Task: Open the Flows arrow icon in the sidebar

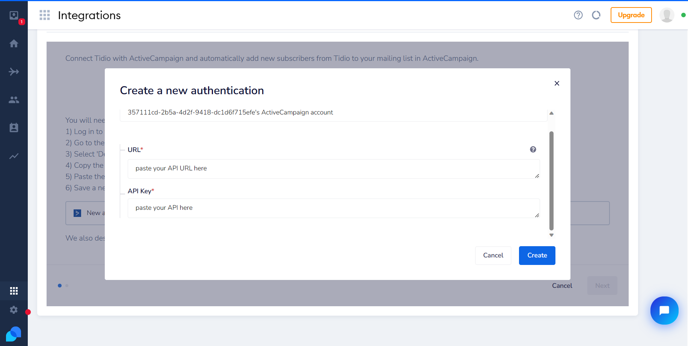Action: (x=14, y=72)
